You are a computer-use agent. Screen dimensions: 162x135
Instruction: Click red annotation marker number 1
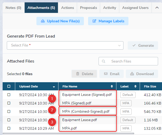point(52,99)
